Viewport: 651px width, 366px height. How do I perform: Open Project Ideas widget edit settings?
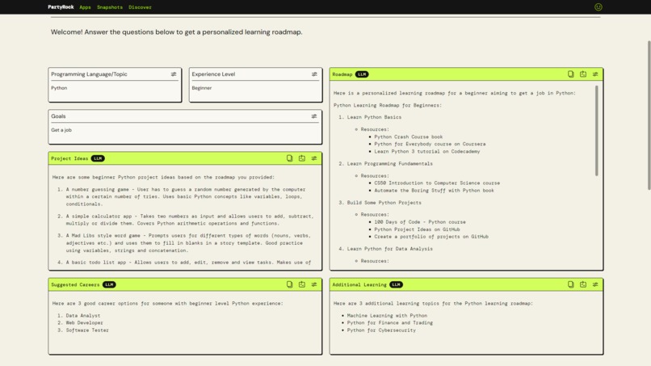click(314, 158)
